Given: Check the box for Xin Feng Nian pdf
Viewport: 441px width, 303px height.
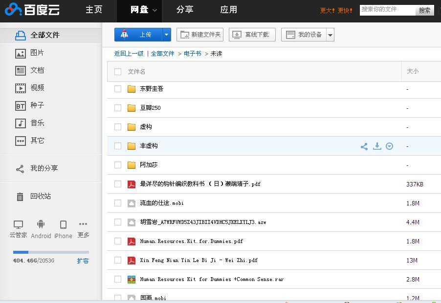Looking at the screenshot, I should tap(118, 261).
